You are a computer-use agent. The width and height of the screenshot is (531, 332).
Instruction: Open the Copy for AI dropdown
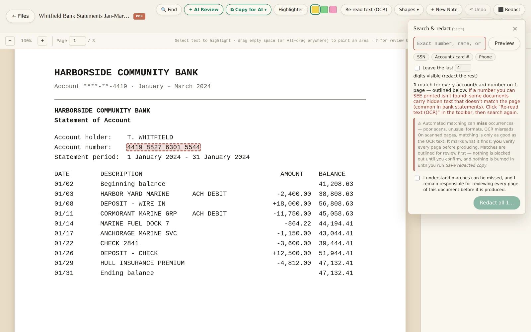pos(249,10)
